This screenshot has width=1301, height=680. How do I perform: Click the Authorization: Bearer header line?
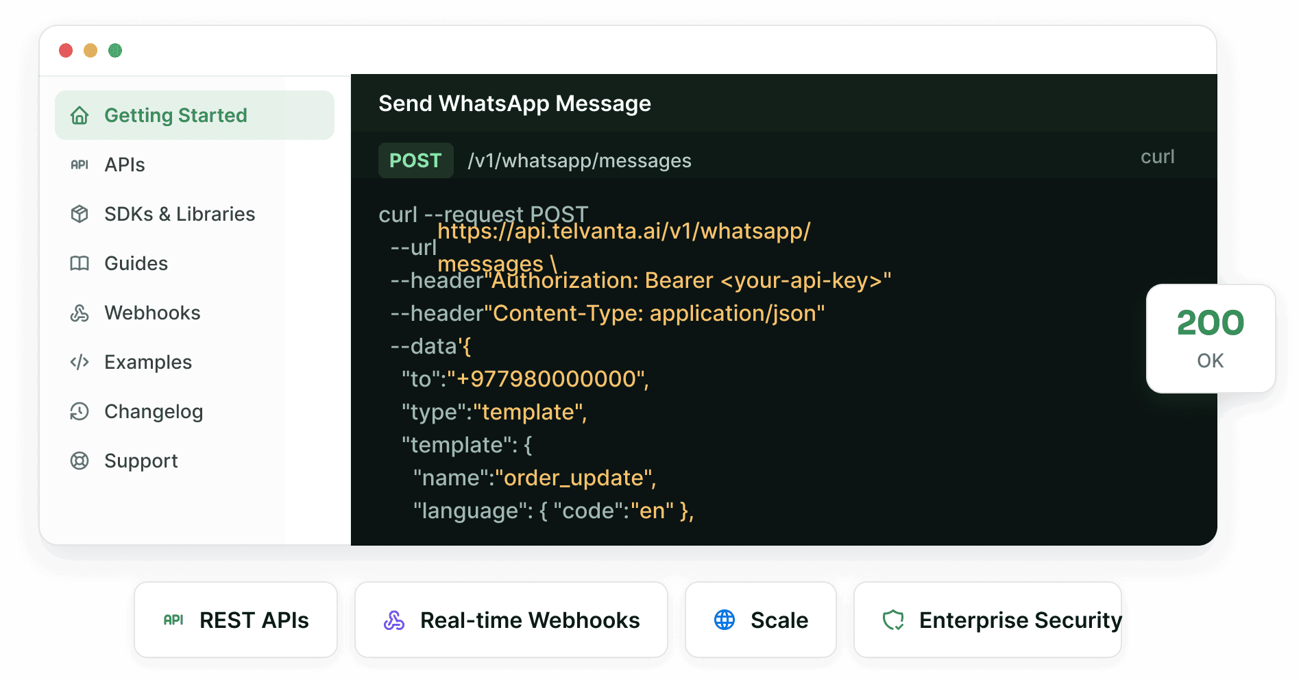[641, 280]
